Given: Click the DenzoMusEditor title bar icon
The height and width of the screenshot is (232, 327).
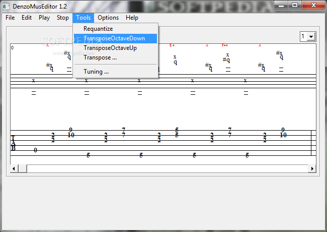Looking at the screenshot, I should point(6,7).
